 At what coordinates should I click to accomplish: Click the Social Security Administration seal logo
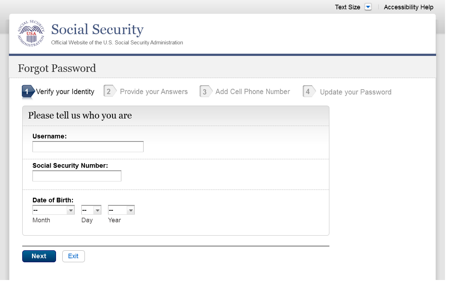coord(31,33)
